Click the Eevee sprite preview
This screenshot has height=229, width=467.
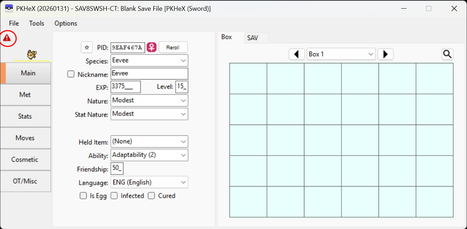[x=32, y=55]
